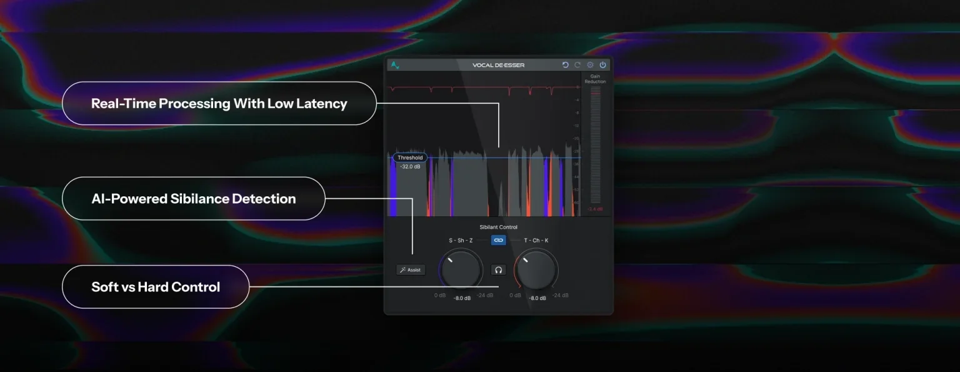Click the S - Sh - Z label
Viewport: 960px width, 372px height.
coord(461,240)
